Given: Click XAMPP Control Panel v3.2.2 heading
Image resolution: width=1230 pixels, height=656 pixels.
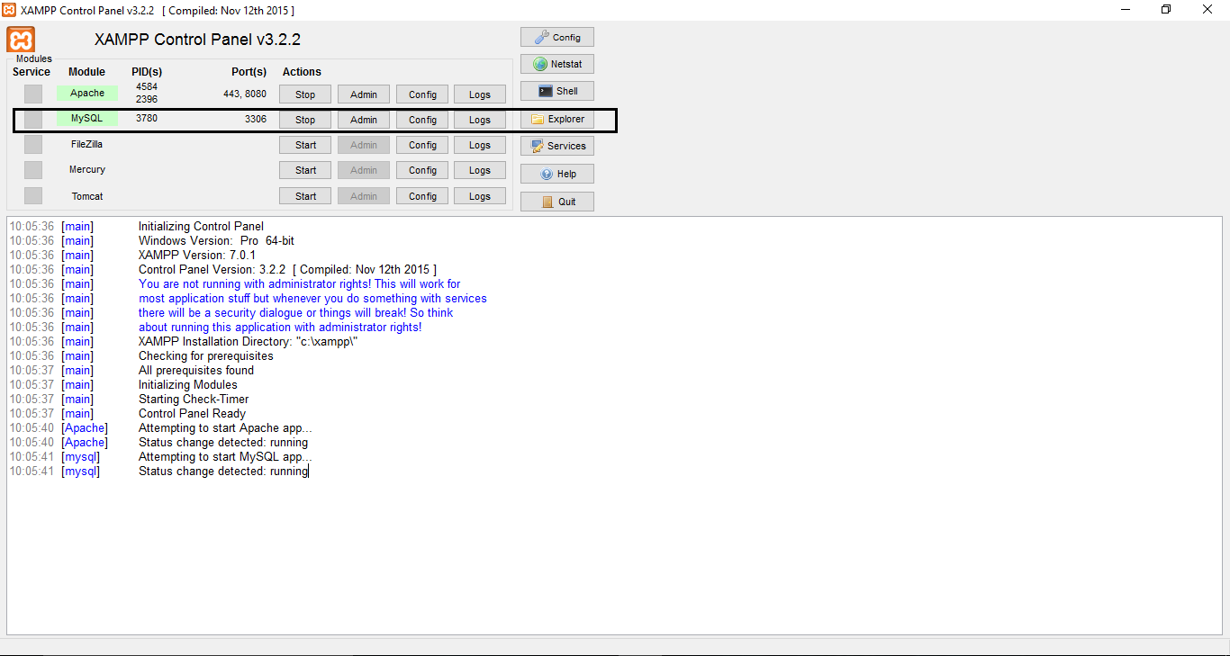Looking at the screenshot, I should (x=197, y=40).
